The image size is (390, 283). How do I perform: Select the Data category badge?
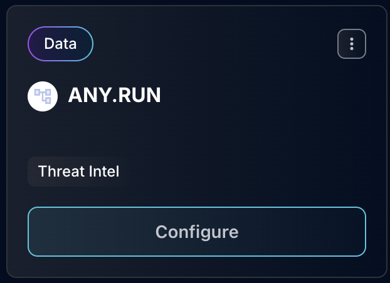60,44
